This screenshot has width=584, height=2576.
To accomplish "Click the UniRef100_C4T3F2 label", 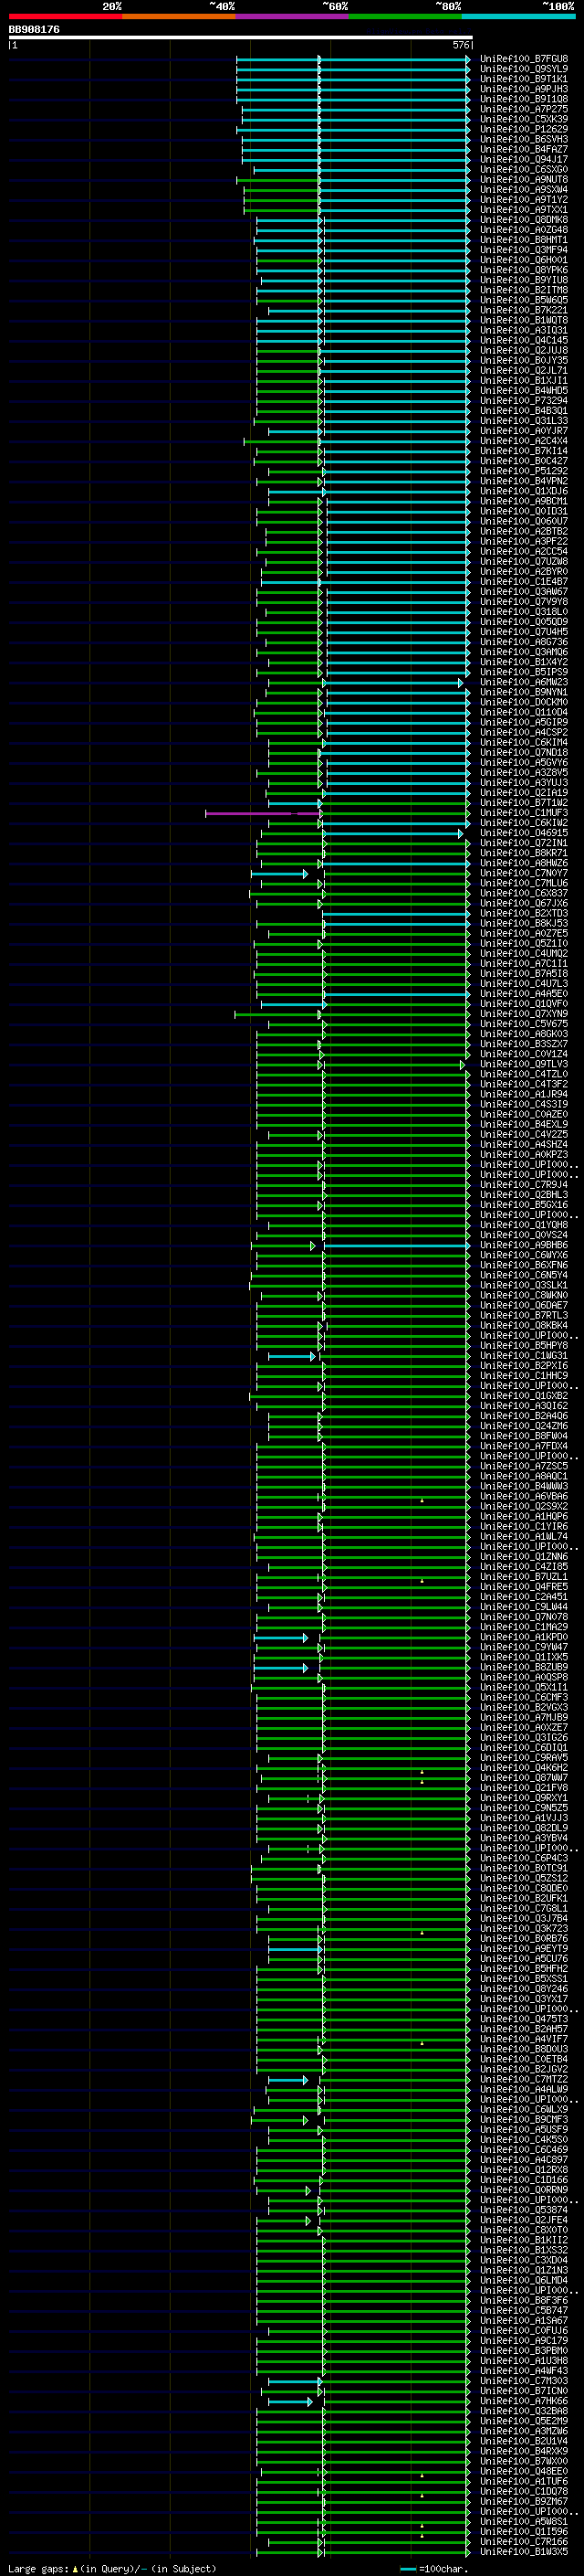I will [x=524, y=1085].
